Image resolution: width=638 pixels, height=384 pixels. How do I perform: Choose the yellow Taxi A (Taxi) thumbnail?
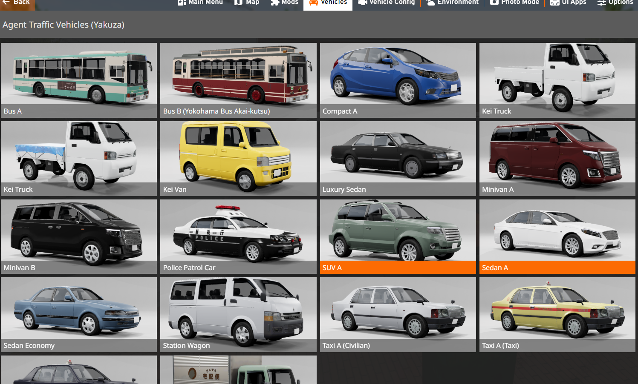click(557, 315)
